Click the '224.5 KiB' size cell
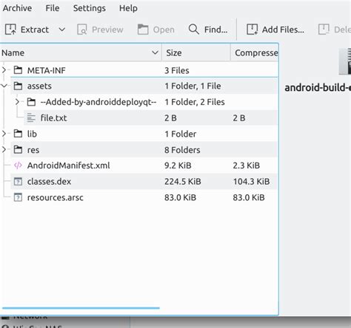This screenshot has width=351, height=328. point(183,182)
